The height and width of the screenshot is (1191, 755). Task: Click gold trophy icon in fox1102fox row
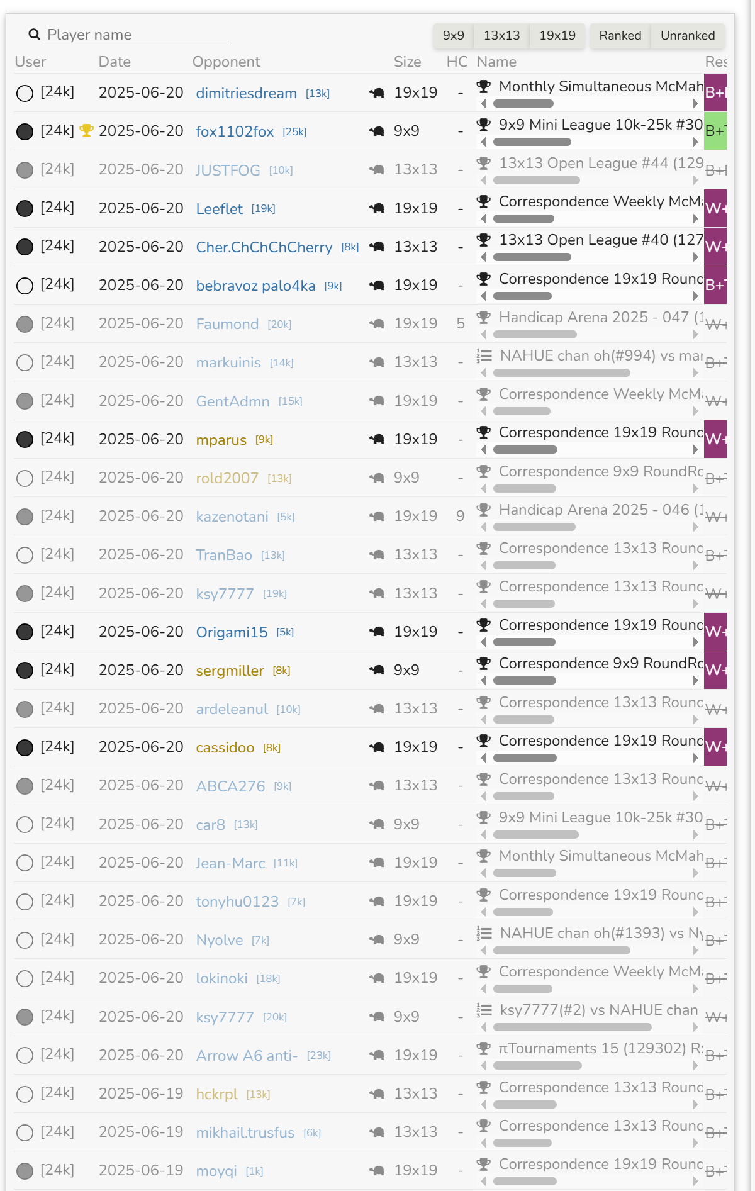87,130
